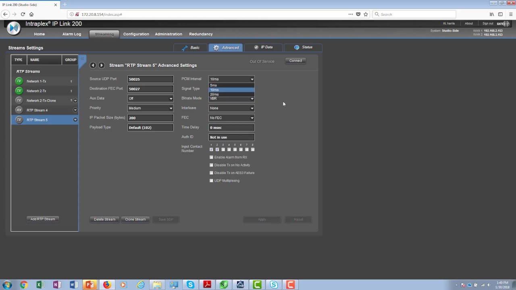Click the Delete Stream button
Image resolution: width=516 pixels, height=290 pixels.
104,220
